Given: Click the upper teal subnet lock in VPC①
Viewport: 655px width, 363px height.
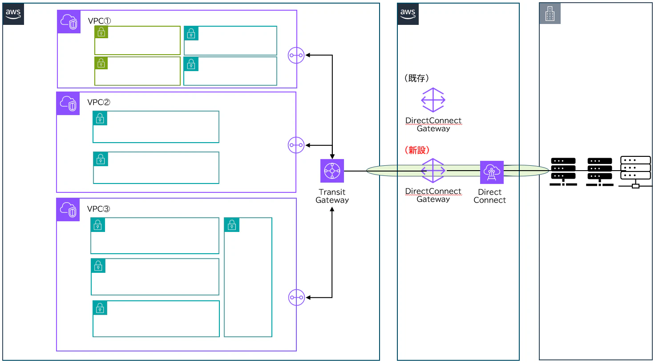Looking at the screenshot, I should tap(191, 33).
